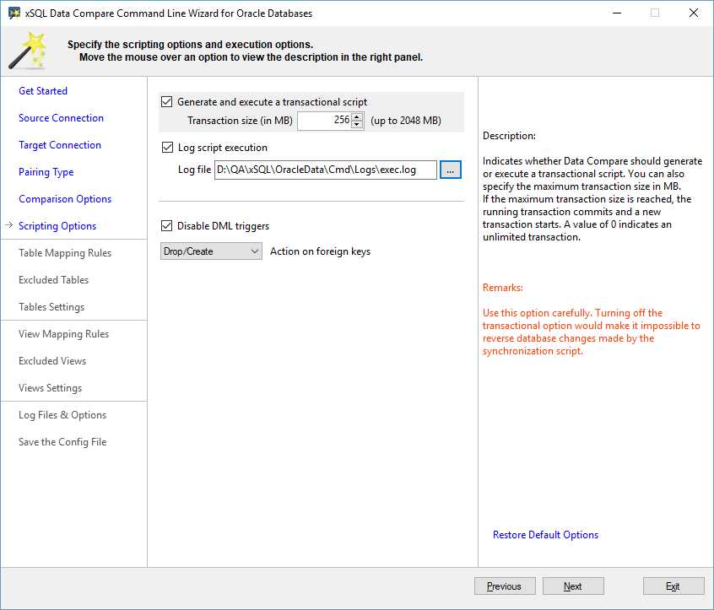Select Scripting Options step
Screen dimensions: 714x610
(x=57, y=226)
